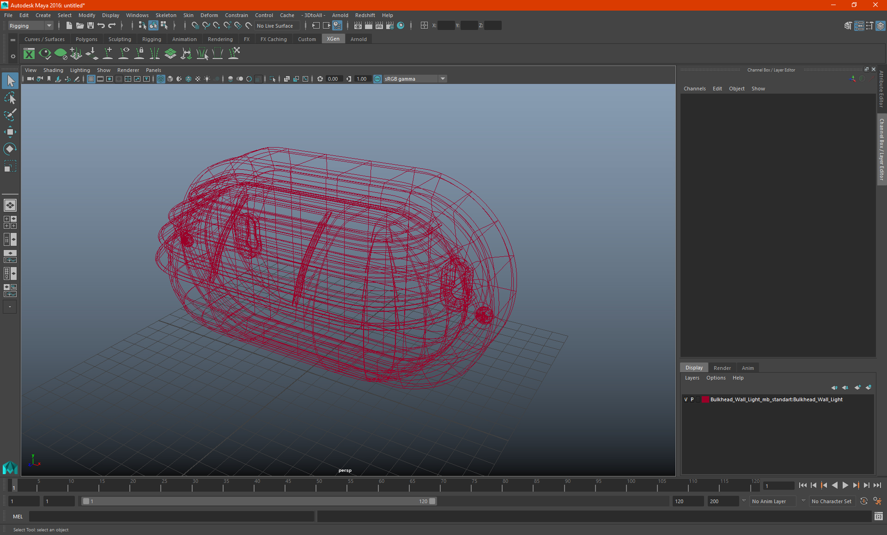Open the No Character Set dropdown
Image resolution: width=887 pixels, height=535 pixels.
[x=833, y=501]
